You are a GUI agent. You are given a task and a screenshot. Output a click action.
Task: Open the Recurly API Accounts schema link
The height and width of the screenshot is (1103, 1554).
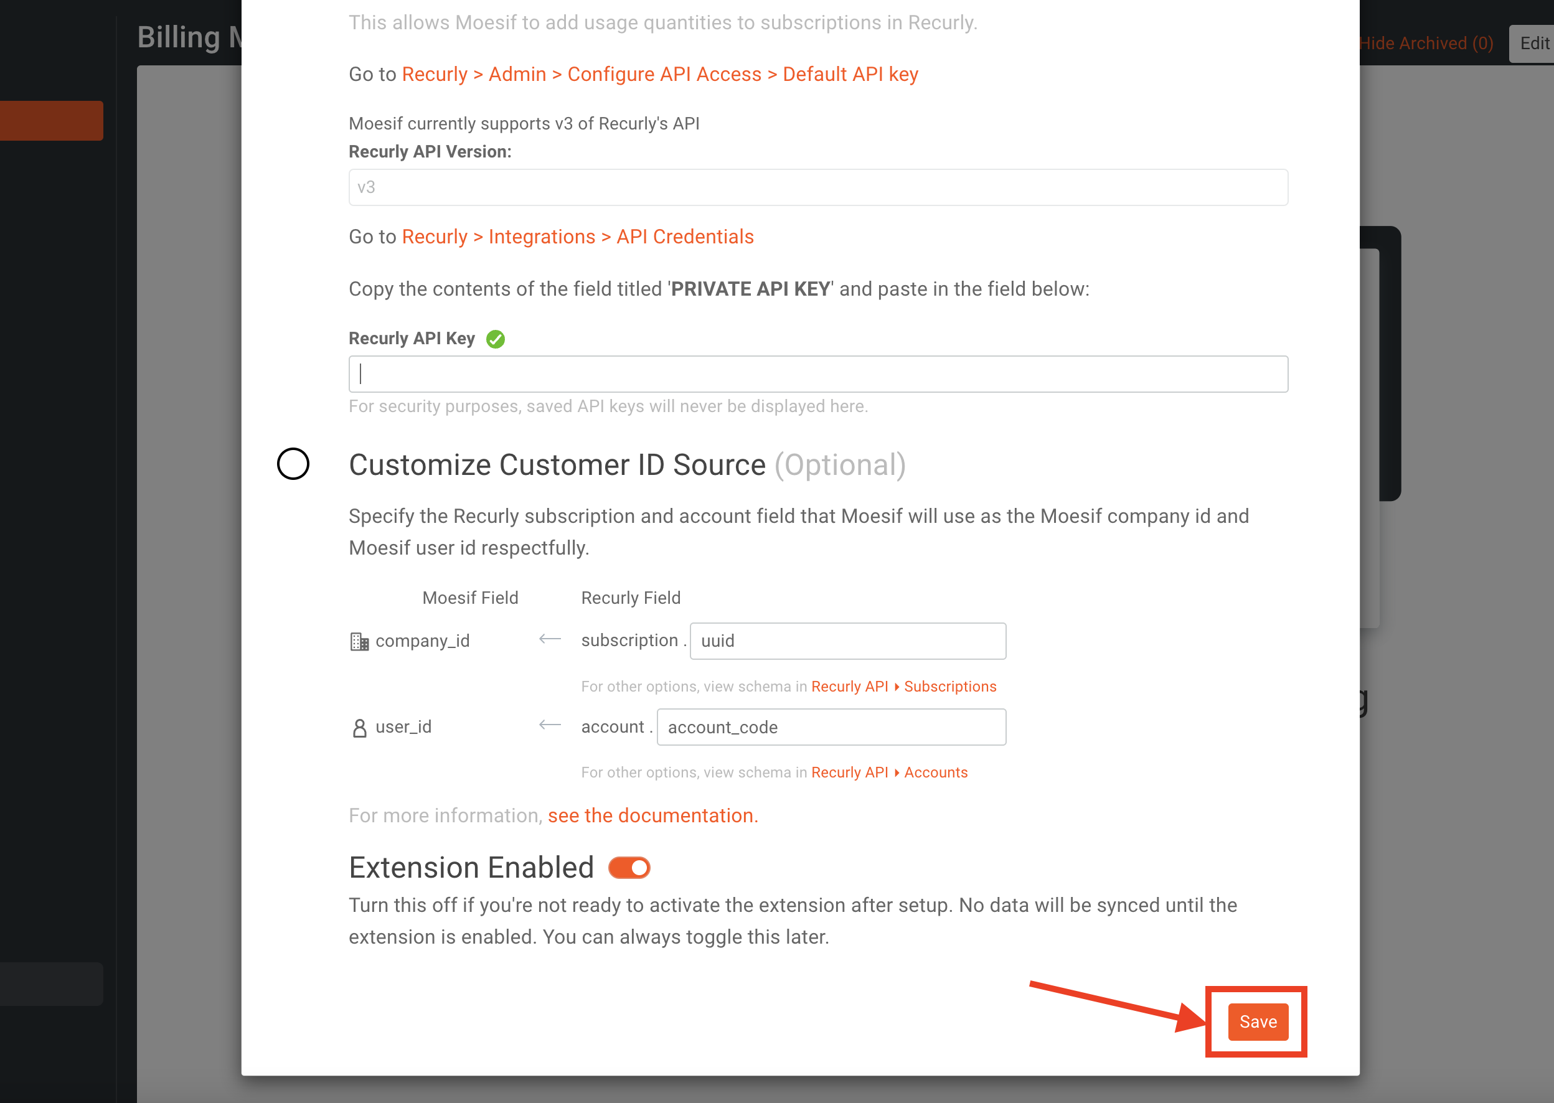tap(890, 772)
